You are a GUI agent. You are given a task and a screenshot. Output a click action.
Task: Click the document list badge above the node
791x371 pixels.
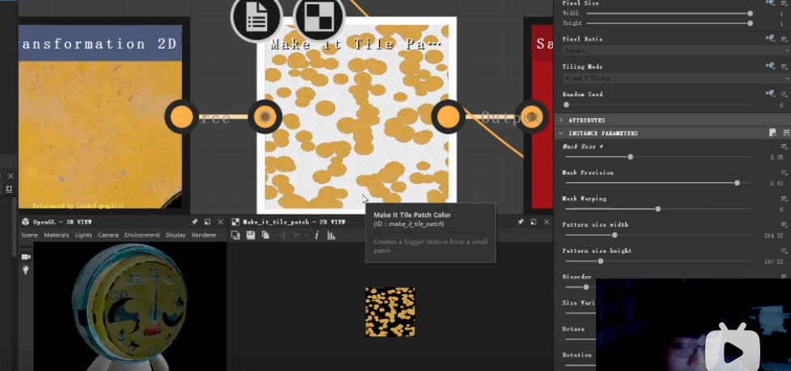(257, 18)
